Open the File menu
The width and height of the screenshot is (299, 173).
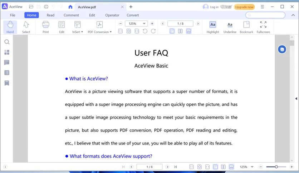pos(13,15)
